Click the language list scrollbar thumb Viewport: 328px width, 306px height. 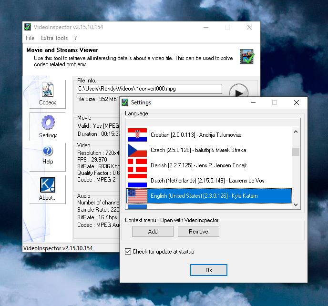point(296,152)
